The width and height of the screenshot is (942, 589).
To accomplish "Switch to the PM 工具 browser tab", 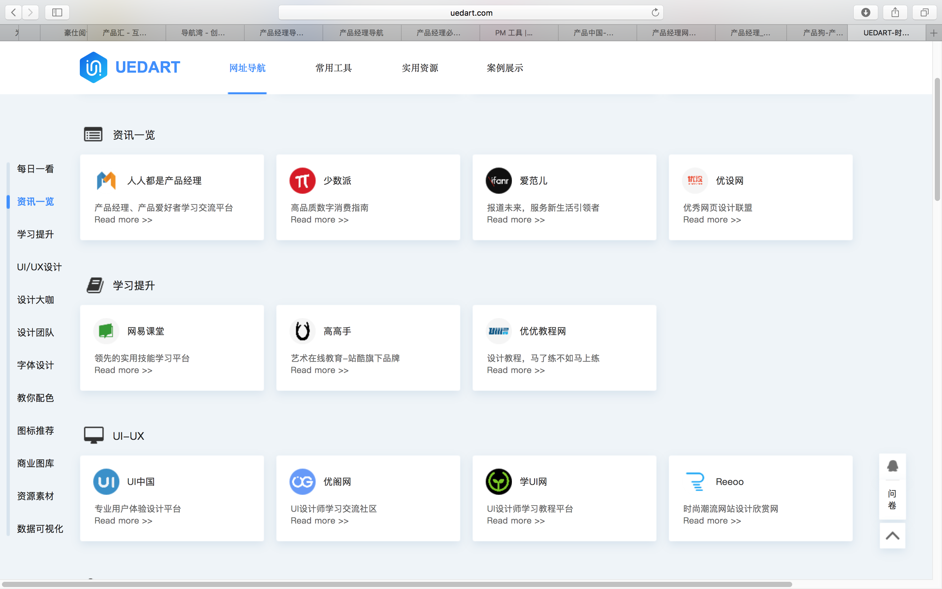I will pos(518,33).
